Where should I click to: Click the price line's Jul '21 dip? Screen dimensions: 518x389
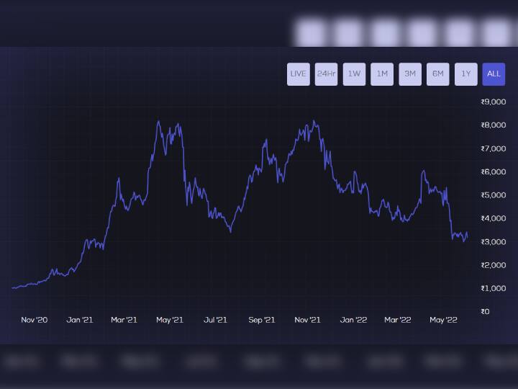tap(230, 231)
